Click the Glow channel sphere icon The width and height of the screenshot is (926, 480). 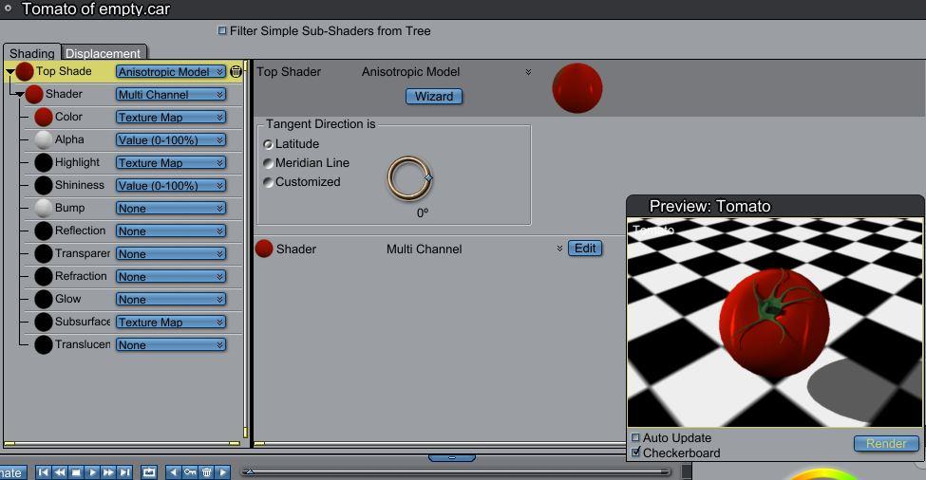point(43,299)
